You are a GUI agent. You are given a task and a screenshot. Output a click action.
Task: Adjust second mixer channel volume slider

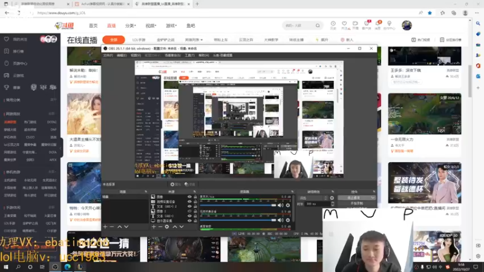tap(238, 220)
